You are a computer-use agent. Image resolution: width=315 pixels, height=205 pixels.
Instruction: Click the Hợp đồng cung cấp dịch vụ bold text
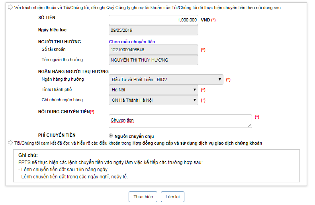[197, 143]
